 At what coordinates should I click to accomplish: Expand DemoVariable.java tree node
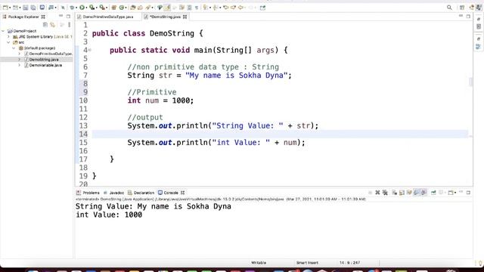[20, 65]
